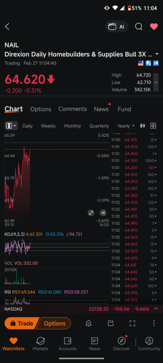163x363 pixels.
Task: Open the chart layout dropdown
Action: 11,126
